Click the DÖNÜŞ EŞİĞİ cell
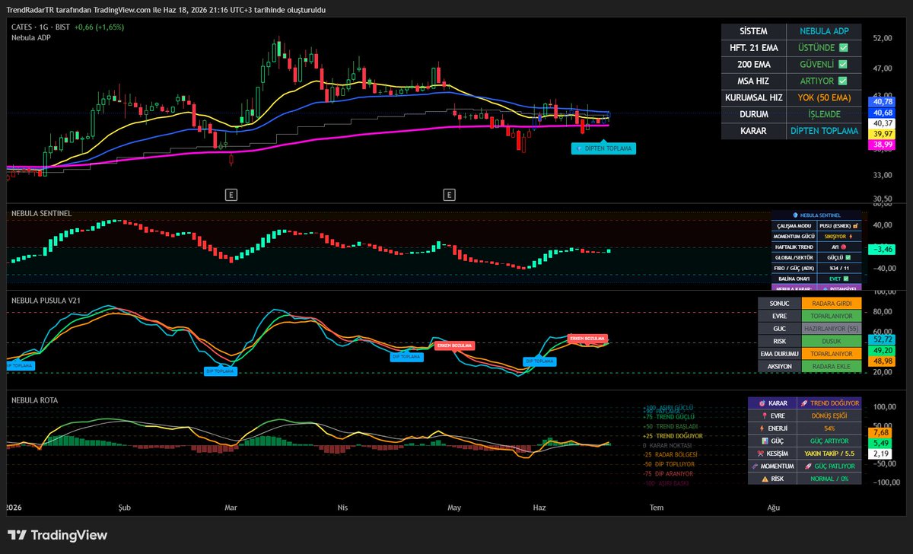 click(829, 415)
